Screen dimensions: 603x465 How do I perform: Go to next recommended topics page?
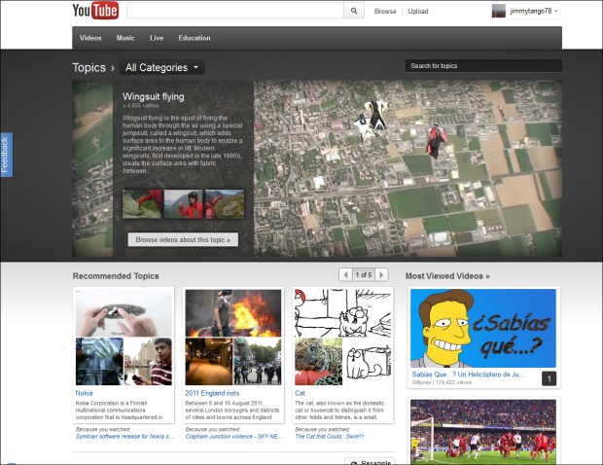(x=381, y=275)
